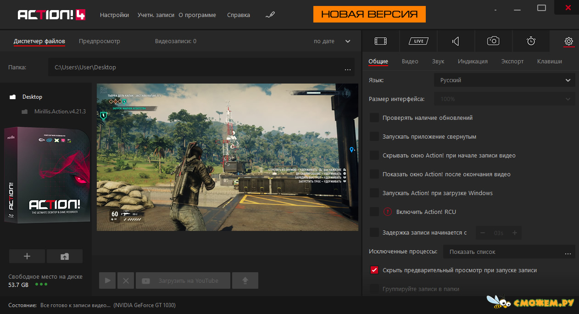Screen dimensions: 579x314
Task: Open Справка menu
Action: pyautogui.click(x=239, y=15)
